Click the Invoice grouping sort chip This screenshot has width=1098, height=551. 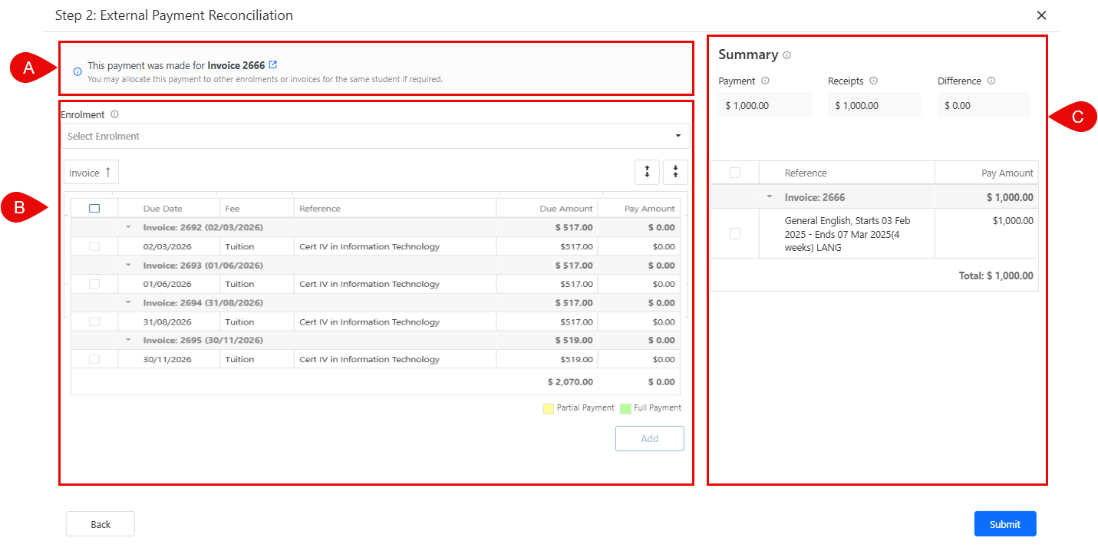click(x=91, y=173)
